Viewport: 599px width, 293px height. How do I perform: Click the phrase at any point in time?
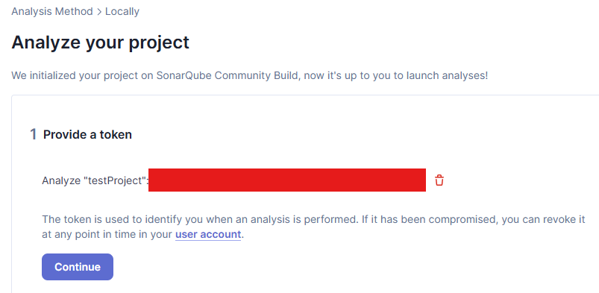coord(88,234)
